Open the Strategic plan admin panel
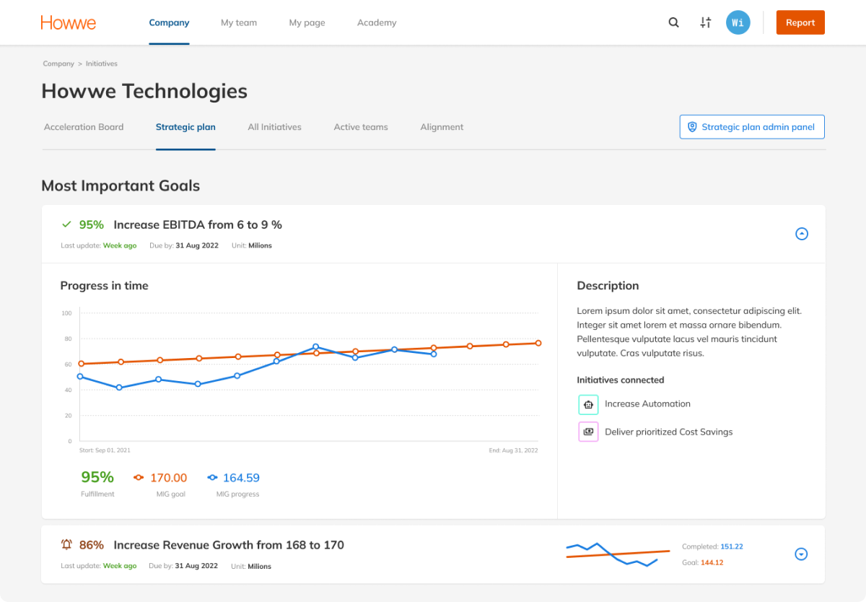This screenshot has width=866, height=602. pyautogui.click(x=752, y=127)
